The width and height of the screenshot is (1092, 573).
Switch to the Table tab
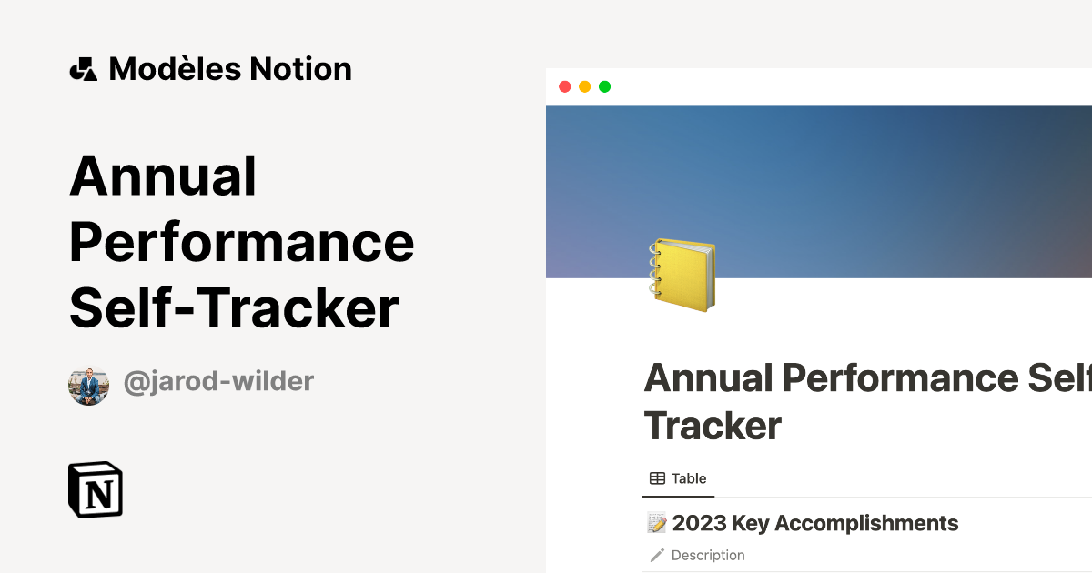[x=678, y=477]
